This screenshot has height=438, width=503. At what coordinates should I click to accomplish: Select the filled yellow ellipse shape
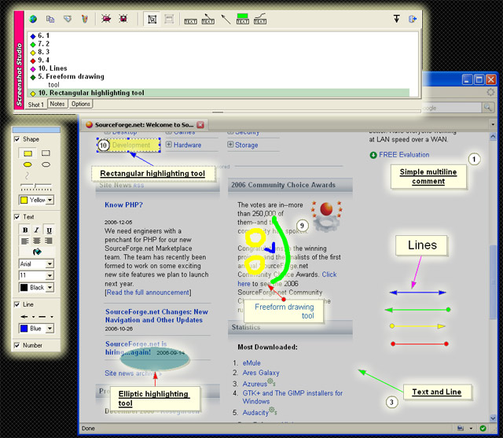point(28,165)
